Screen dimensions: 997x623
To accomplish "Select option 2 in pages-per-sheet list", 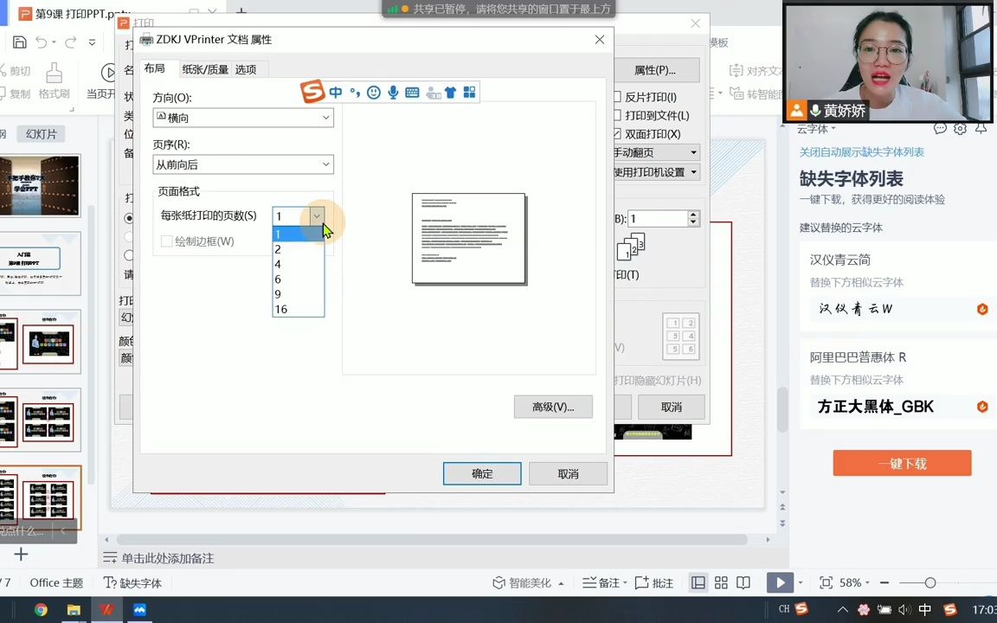I will 299,249.
